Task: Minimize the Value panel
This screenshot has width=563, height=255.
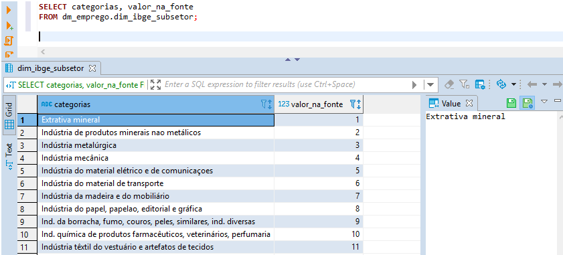Action: [558, 100]
